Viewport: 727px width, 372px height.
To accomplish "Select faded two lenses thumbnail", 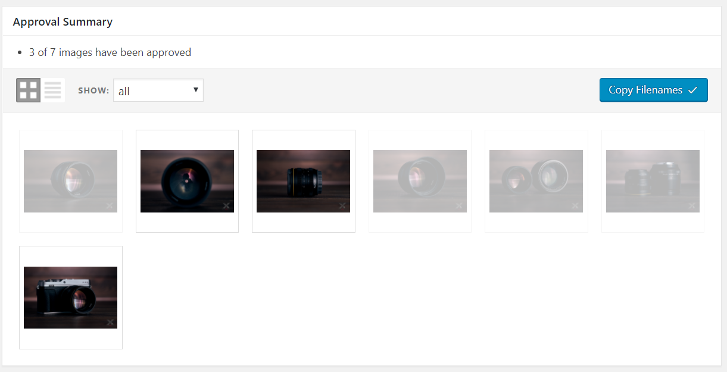I will (536, 181).
